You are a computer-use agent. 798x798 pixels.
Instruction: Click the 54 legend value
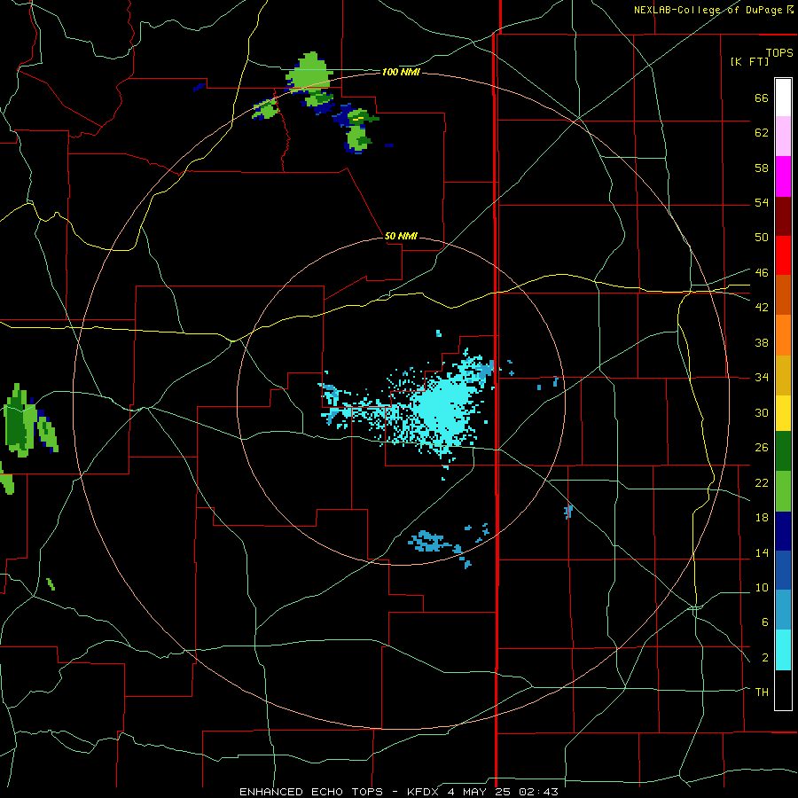coord(762,202)
